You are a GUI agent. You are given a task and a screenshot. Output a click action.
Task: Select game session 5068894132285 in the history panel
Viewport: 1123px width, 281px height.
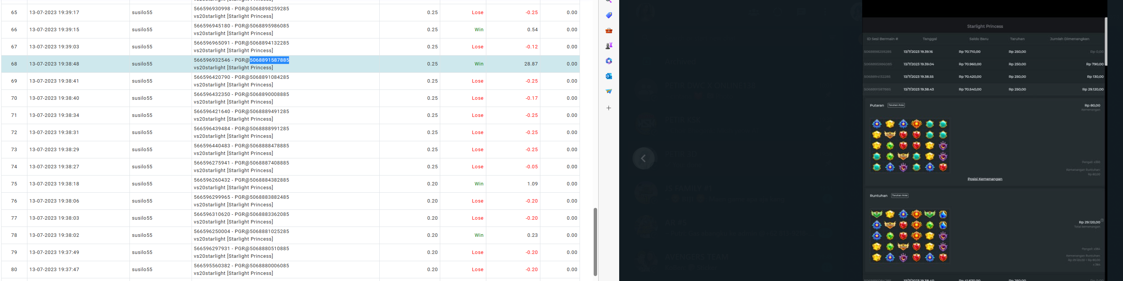877,77
